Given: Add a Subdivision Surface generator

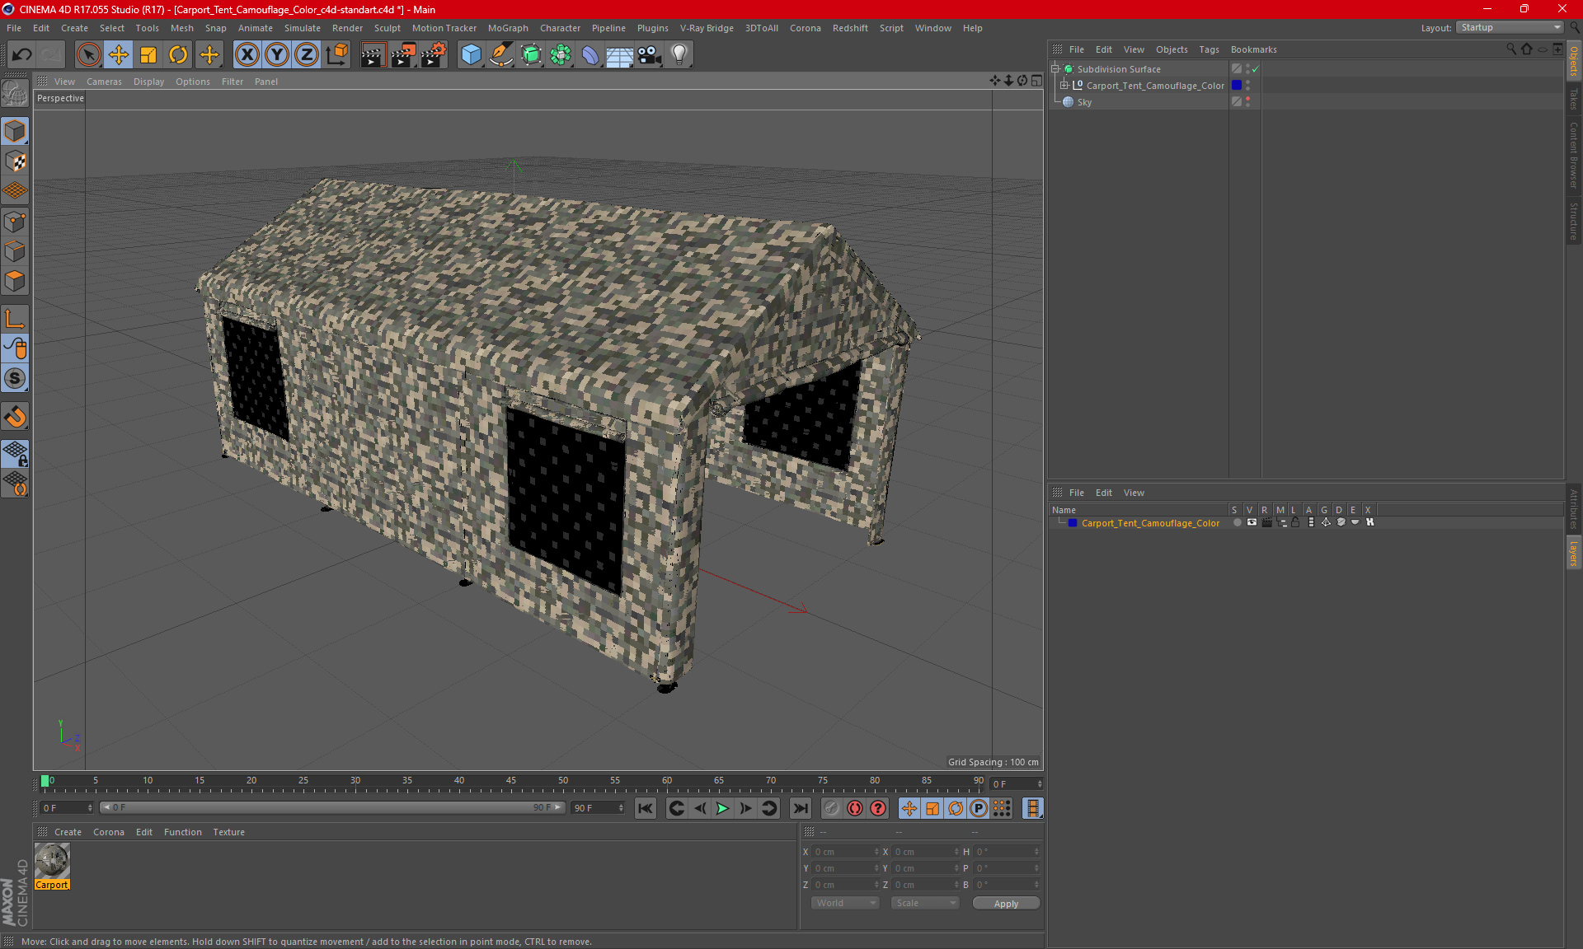Looking at the screenshot, I should point(531,55).
